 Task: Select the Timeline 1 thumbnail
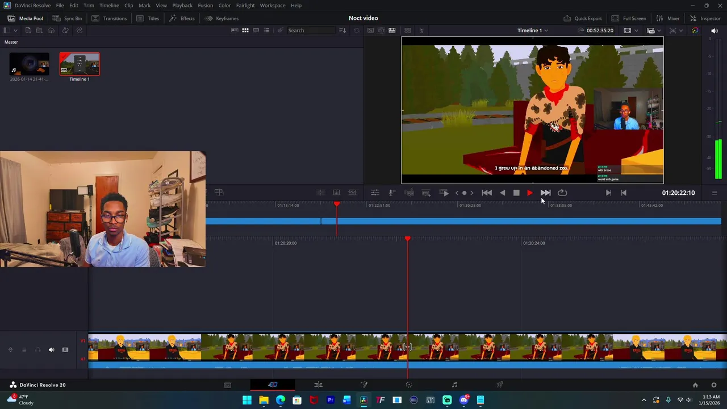pyautogui.click(x=80, y=64)
